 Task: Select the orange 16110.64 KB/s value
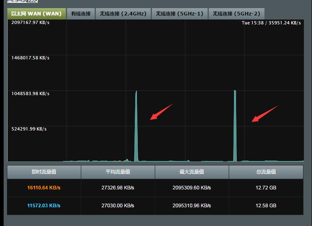pyautogui.click(x=44, y=187)
